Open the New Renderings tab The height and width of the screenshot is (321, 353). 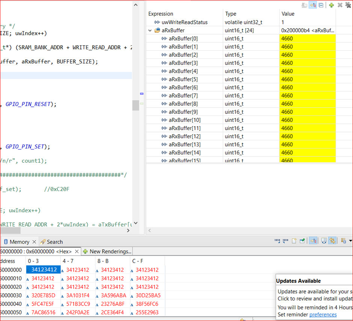[x=107, y=251]
